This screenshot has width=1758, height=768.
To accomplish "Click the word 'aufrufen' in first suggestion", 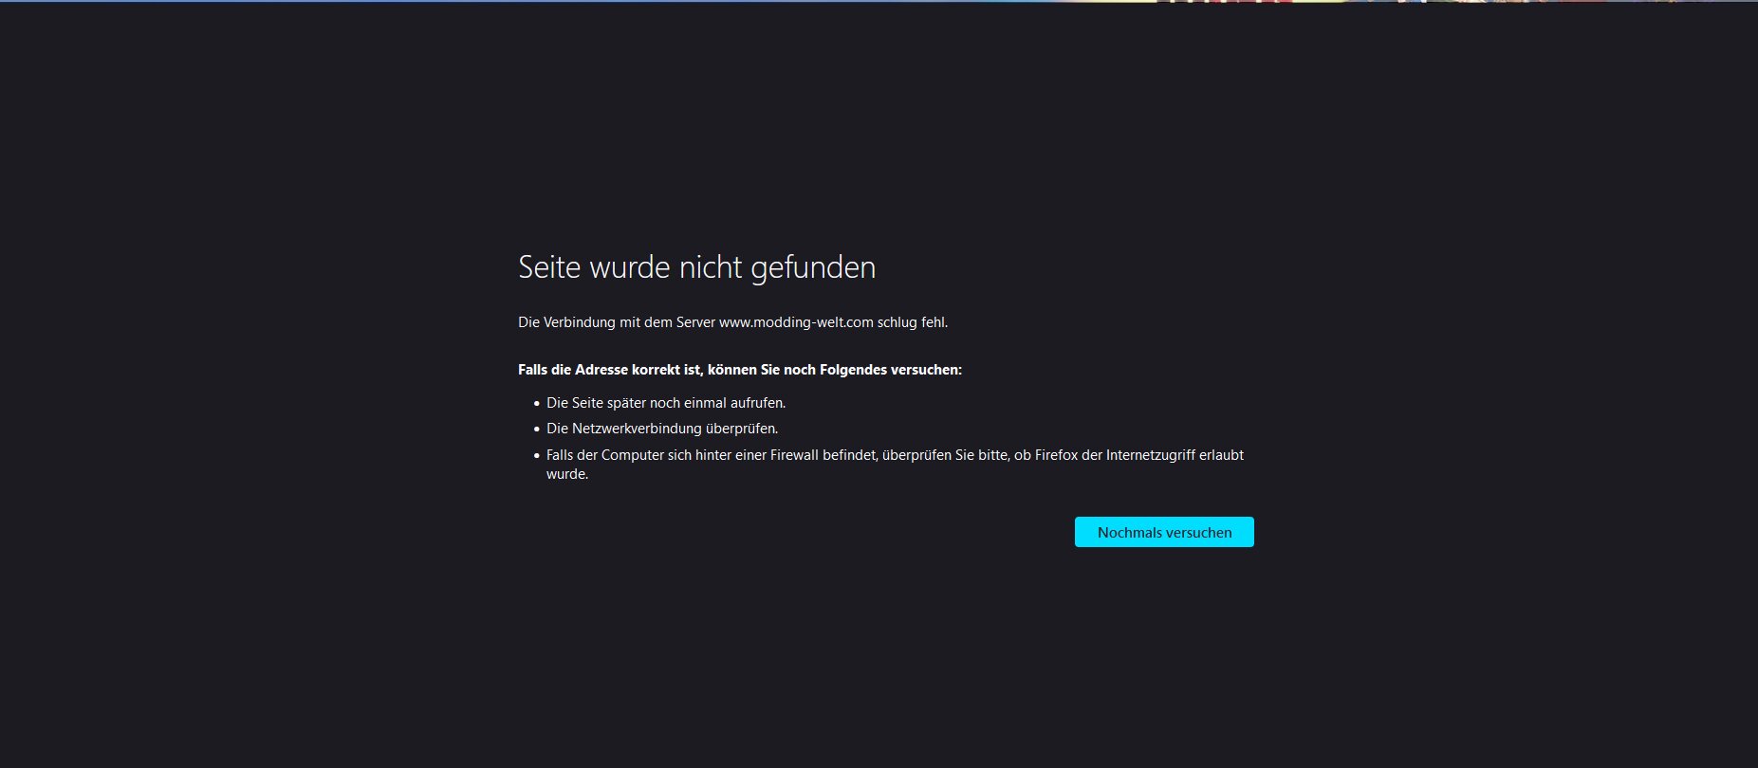I will 757,403.
